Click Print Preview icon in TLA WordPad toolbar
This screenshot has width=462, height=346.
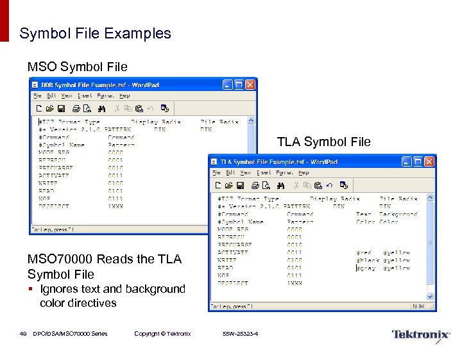click(x=266, y=185)
